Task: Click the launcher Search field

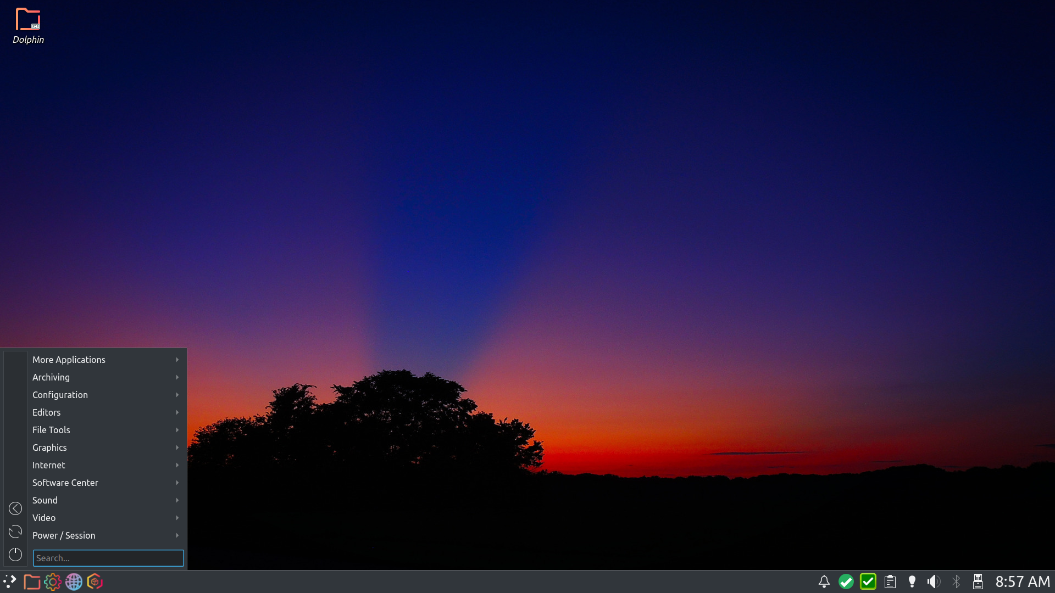Action: pyautogui.click(x=108, y=558)
